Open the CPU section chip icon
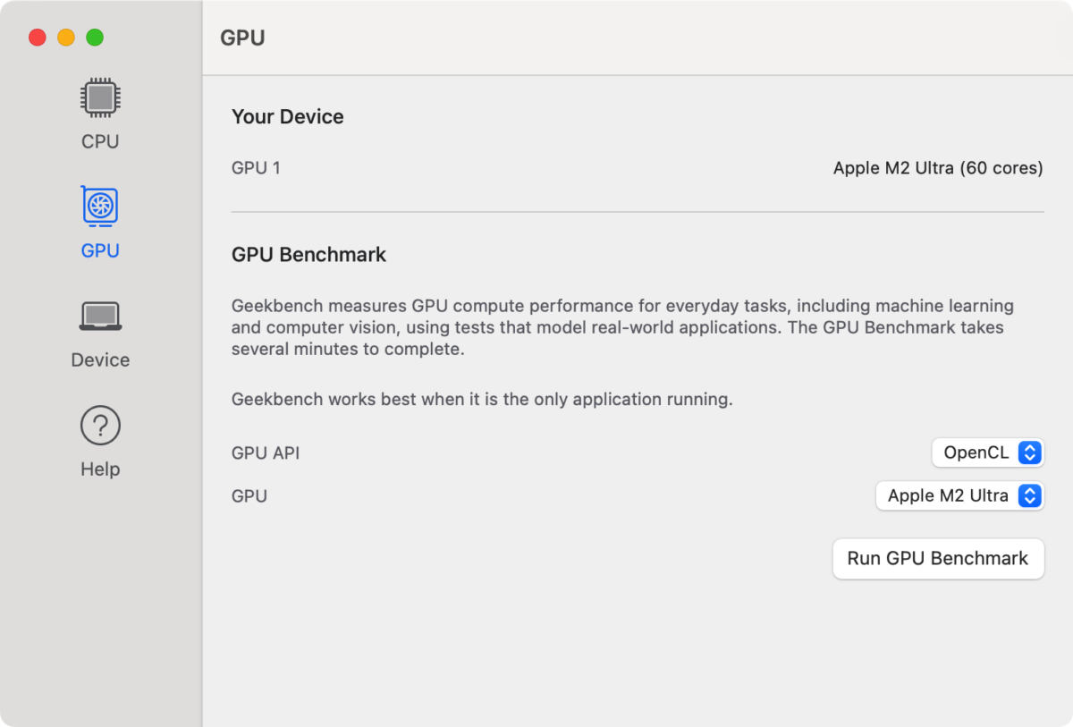1073x727 pixels. coord(100,97)
